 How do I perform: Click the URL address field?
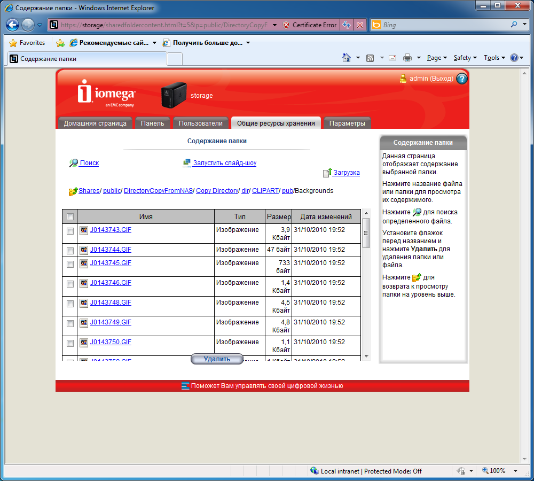(x=164, y=25)
